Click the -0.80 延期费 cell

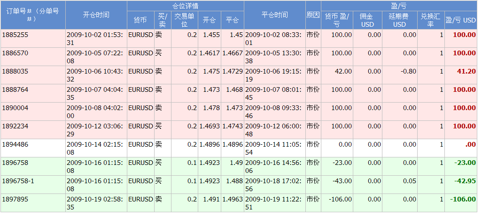click(409, 71)
